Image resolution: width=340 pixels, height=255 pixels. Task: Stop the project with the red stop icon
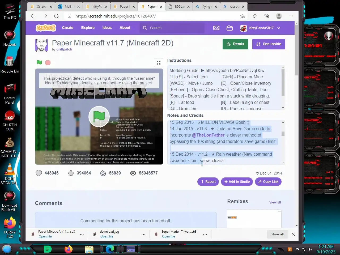point(48,63)
